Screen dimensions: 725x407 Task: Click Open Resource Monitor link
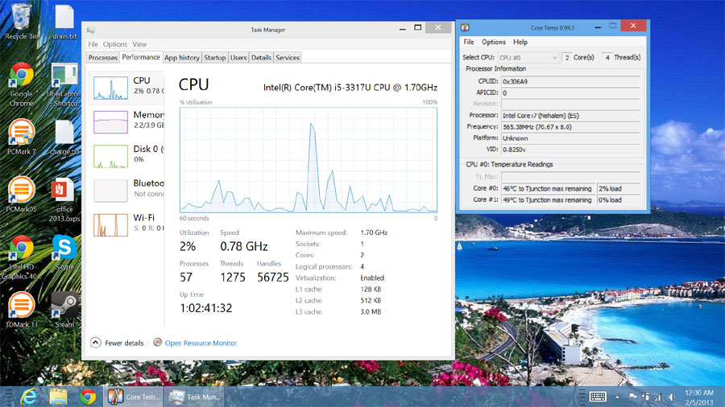tap(201, 343)
